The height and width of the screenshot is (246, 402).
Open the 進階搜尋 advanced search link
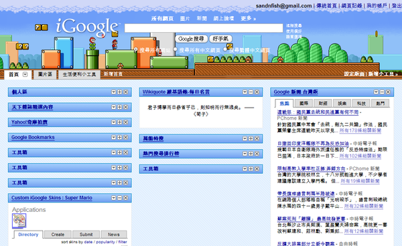click(294, 25)
